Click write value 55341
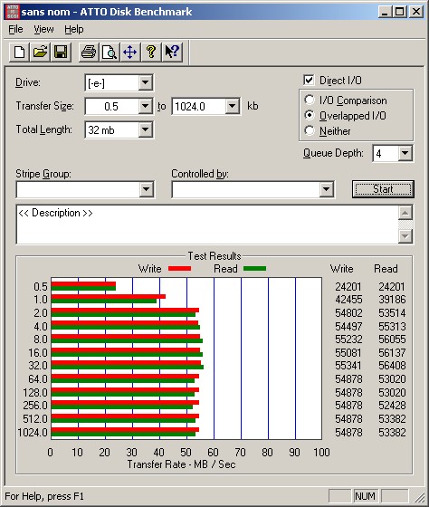The width and height of the screenshot is (429, 507). click(x=348, y=366)
